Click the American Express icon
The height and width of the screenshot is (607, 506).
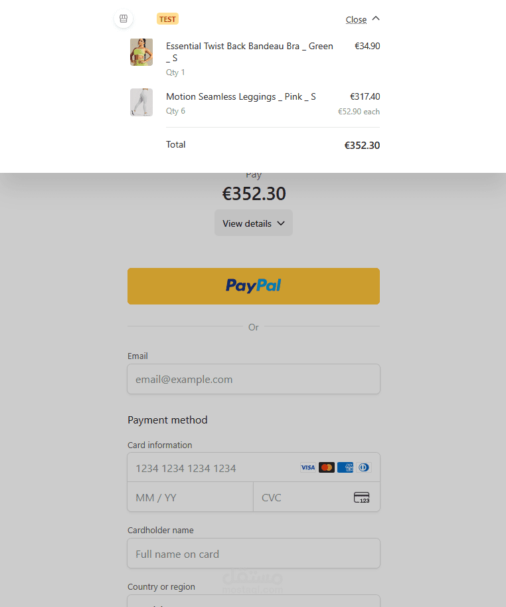click(x=345, y=467)
